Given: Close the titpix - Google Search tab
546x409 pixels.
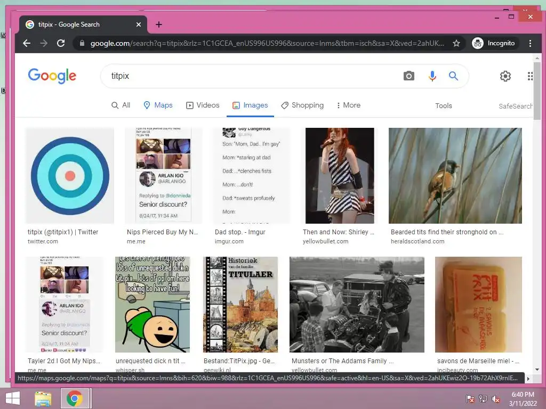Looking at the screenshot, I should (x=139, y=24).
